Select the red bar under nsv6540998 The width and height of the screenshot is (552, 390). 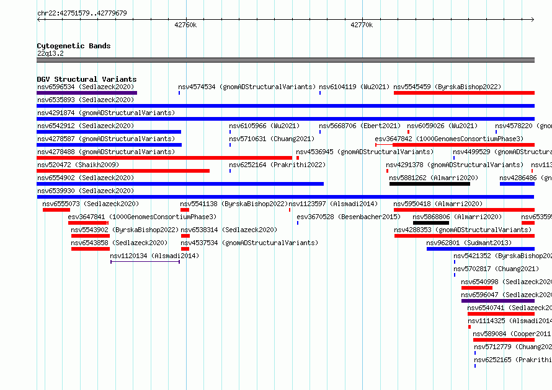(x=477, y=288)
